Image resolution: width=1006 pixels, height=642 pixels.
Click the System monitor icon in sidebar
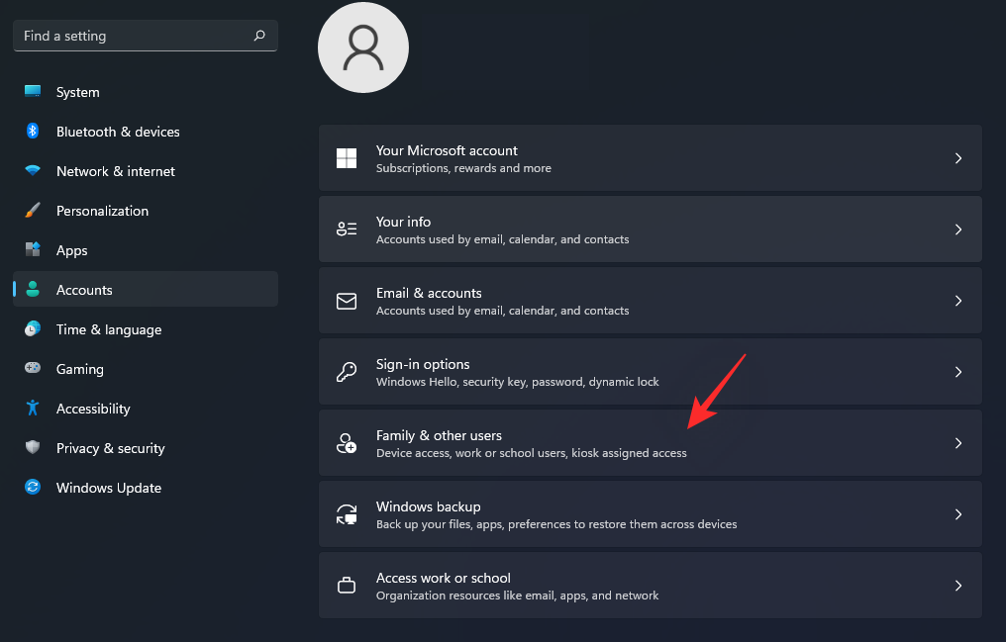pos(33,91)
